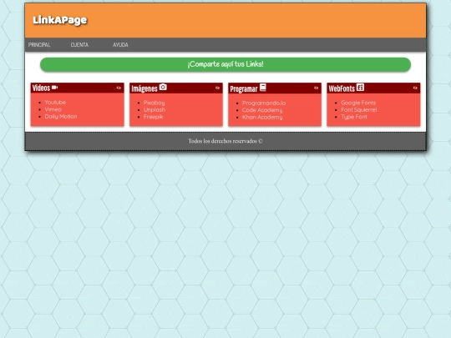Open the Font Squirrel link
The height and width of the screenshot is (338, 451).
[358, 110]
